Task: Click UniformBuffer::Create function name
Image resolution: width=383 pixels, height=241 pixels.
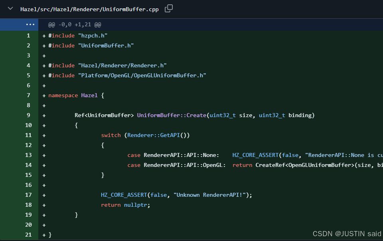Action: coord(172,115)
